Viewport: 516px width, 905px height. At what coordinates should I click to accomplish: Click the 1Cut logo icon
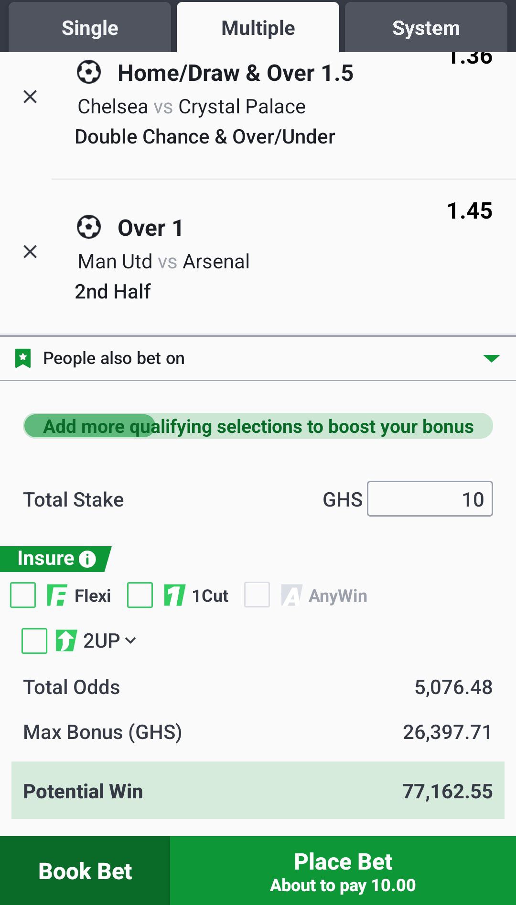pyautogui.click(x=174, y=596)
